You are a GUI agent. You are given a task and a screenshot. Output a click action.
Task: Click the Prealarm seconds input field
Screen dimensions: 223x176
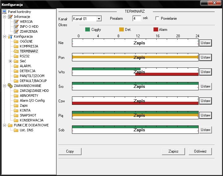pyautogui.click(x=137, y=18)
